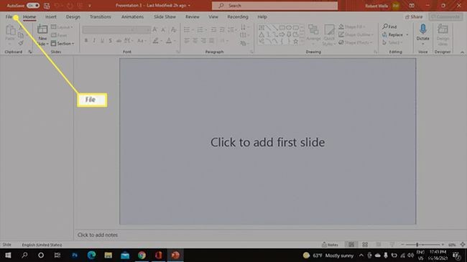Image resolution: width=467 pixels, height=262 pixels.
Task: Open the Comments pane button
Action: click(x=445, y=17)
